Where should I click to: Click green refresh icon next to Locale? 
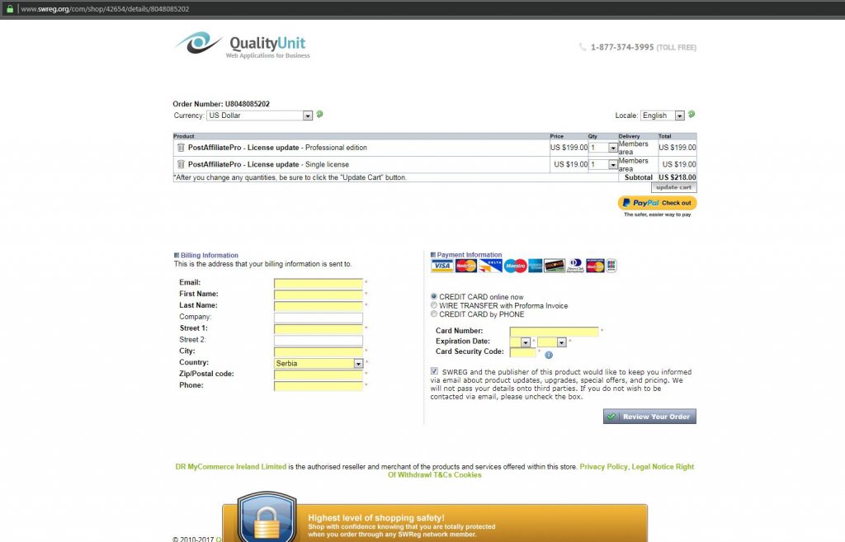click(692, 114)
